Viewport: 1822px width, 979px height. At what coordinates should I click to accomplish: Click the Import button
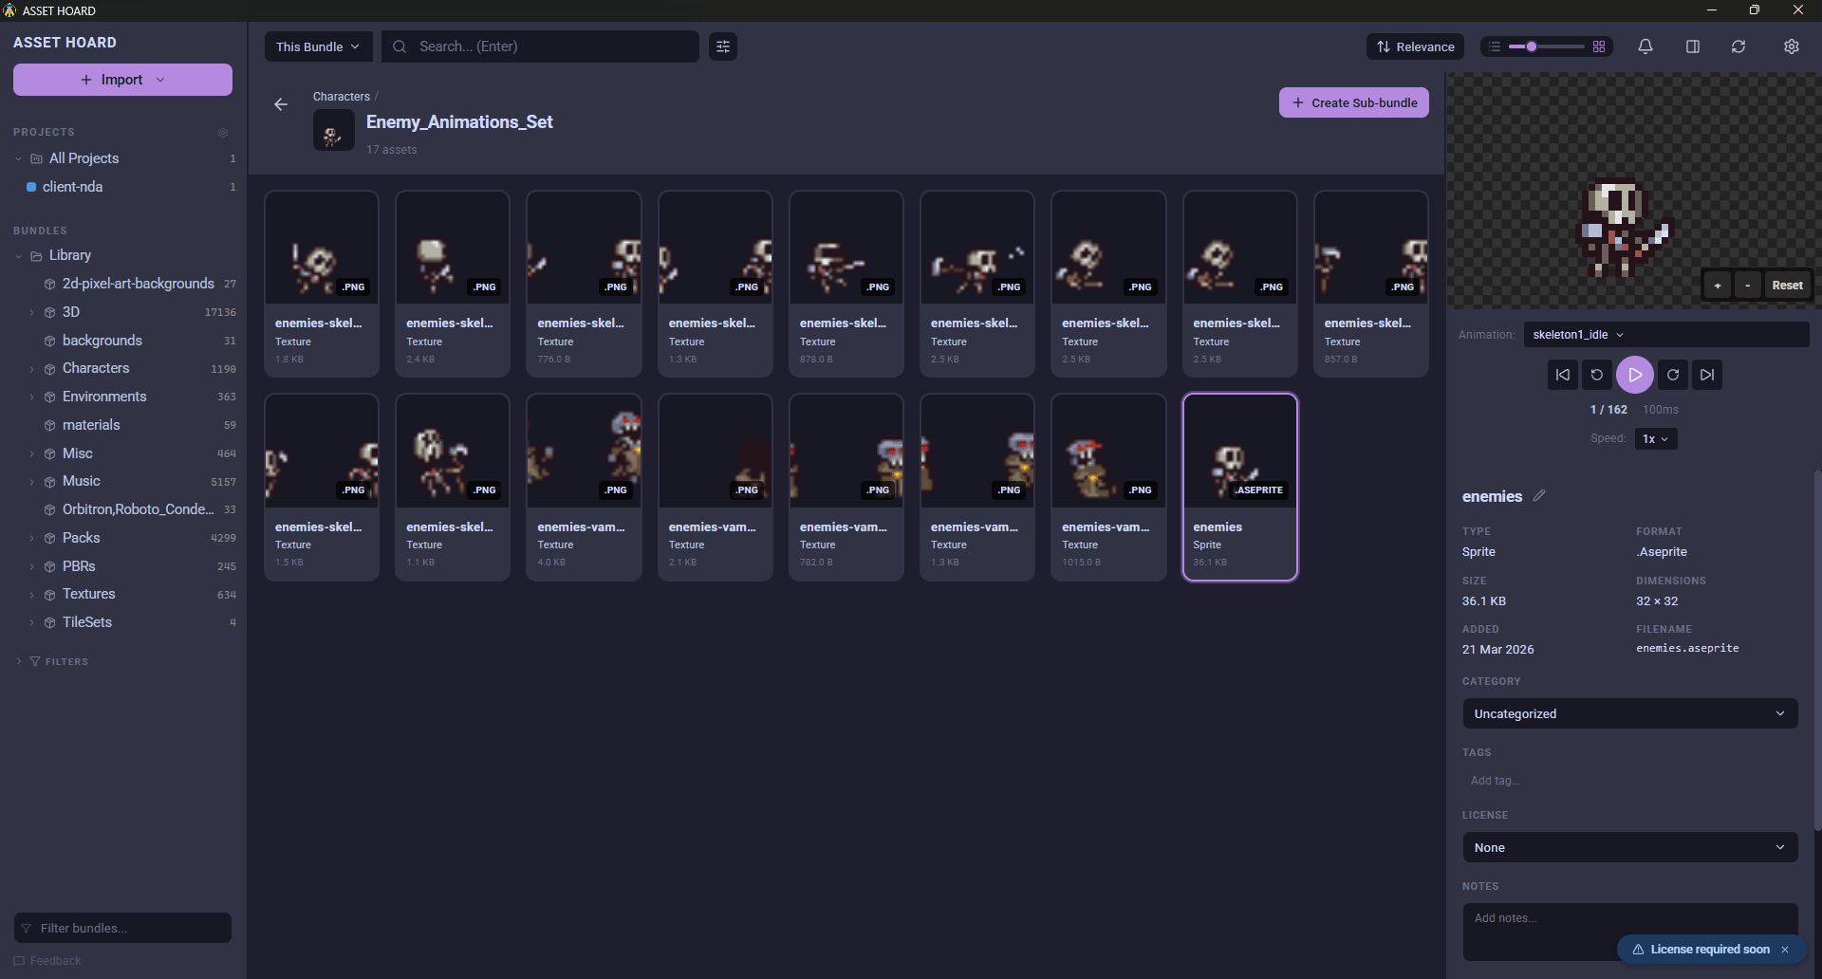(x=121, y=80)
